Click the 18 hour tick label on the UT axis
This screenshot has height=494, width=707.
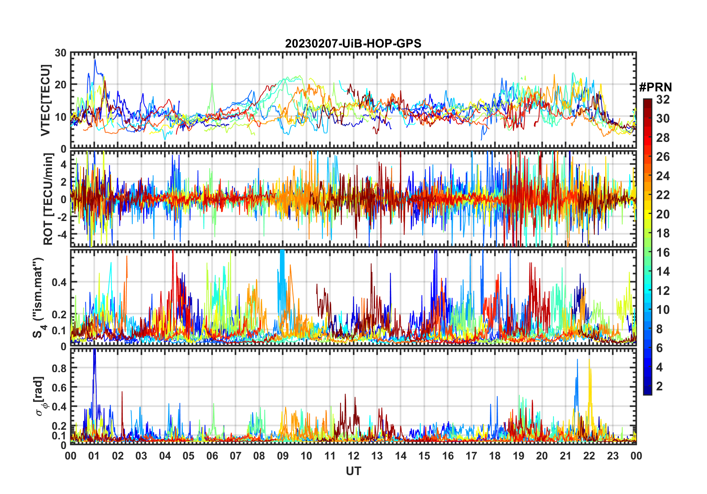(x=495, y=456)
